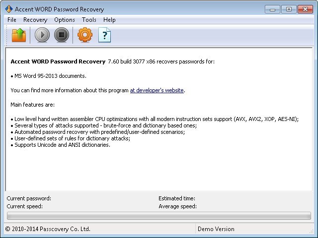Viewport: 318px width, 238px height.
Task: Click the 'Current password:' label
Action: point(29,198)
